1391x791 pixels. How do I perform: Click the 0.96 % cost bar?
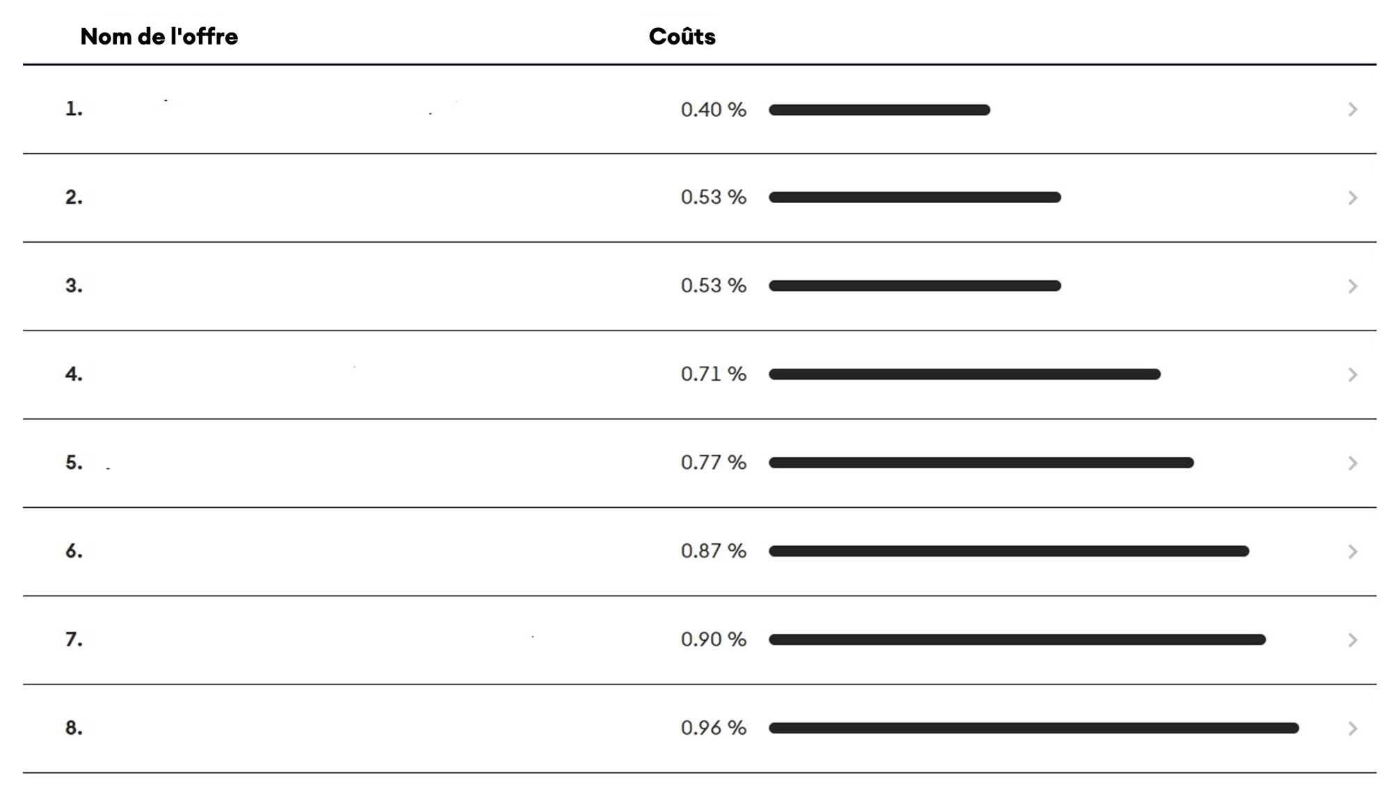pyautogui.click(x=1034, y=728)
